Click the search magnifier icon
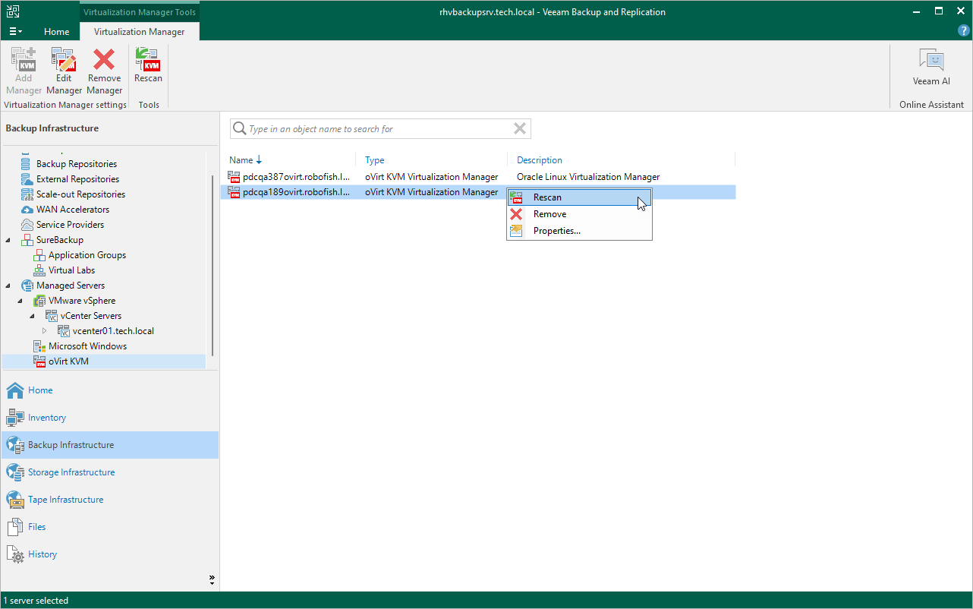This screenshot has width=973, height=609. (x=239, y=129)
